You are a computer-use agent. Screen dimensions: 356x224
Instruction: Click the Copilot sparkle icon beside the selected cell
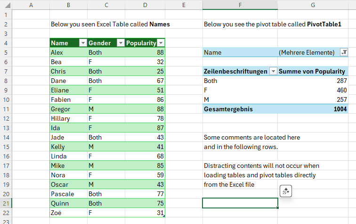click(x=286, y=191)
